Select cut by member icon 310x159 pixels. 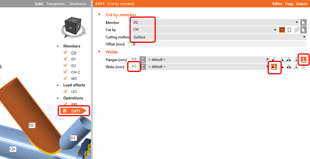point(282,30)
